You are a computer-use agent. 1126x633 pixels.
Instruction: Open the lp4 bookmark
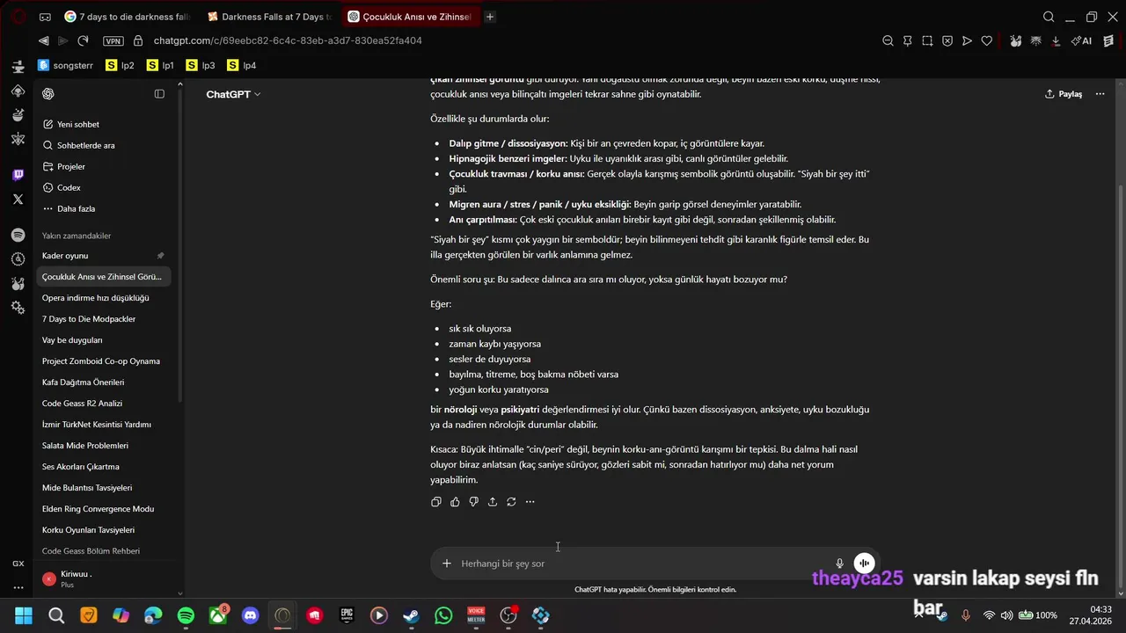(242, 65)
